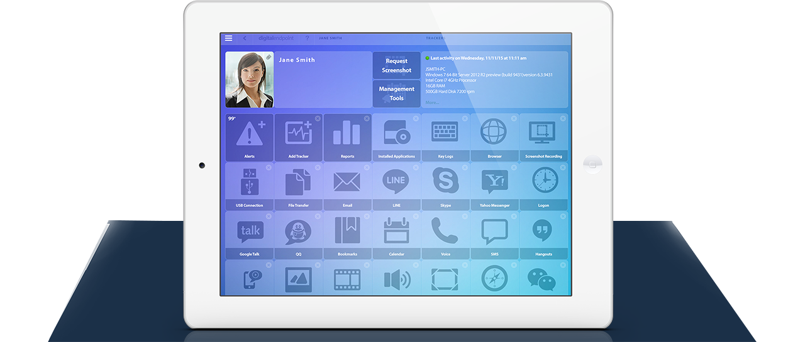Remove the Skype tile
Image resolution: width=805 pixels, height=342 pixels.
[x=465, y=167]
